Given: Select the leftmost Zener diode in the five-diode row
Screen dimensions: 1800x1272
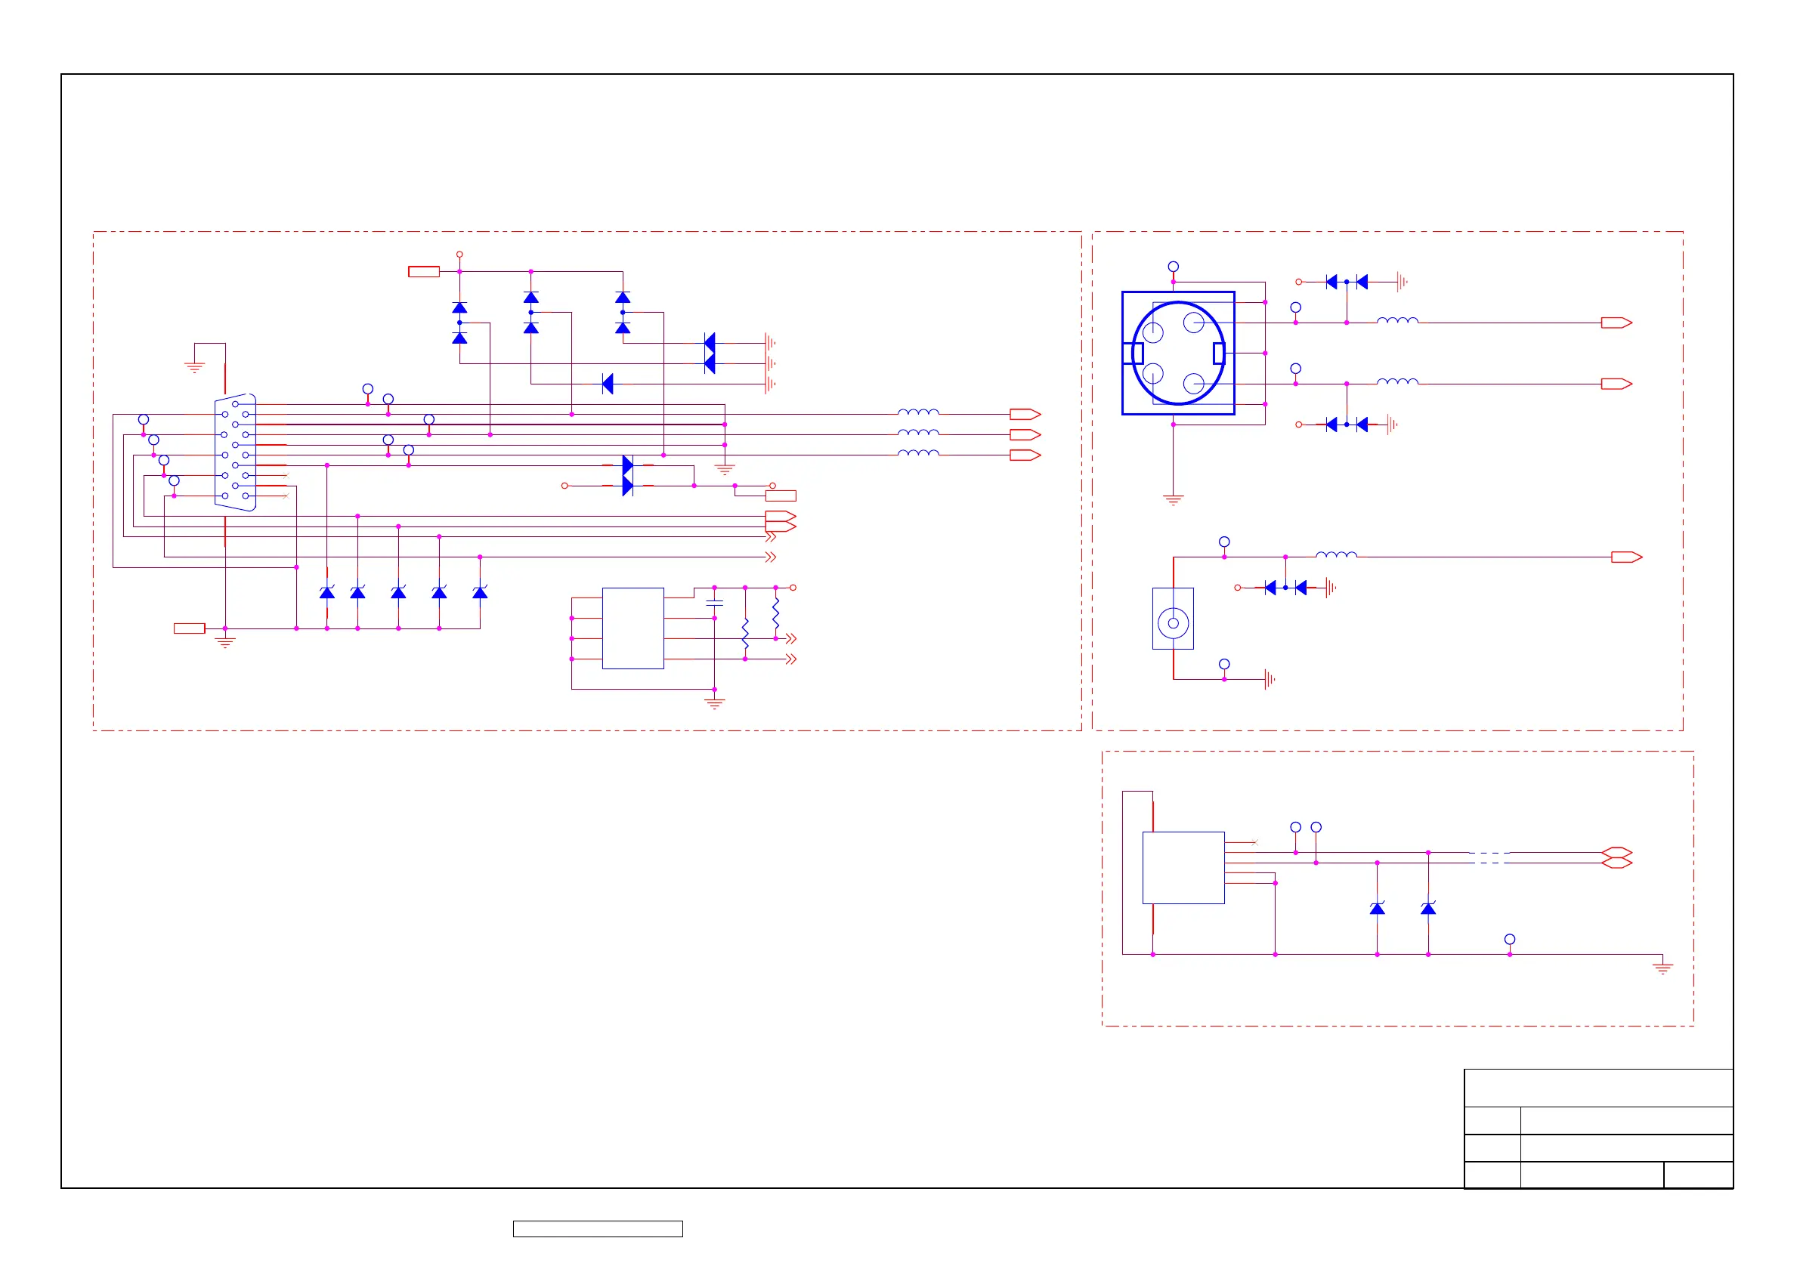Looking at the screenshot, I should tap(327, 592).
